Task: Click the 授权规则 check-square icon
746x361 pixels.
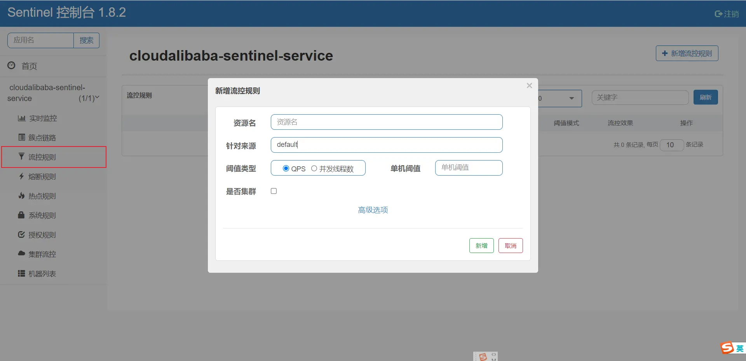Action: click(21, 234)
